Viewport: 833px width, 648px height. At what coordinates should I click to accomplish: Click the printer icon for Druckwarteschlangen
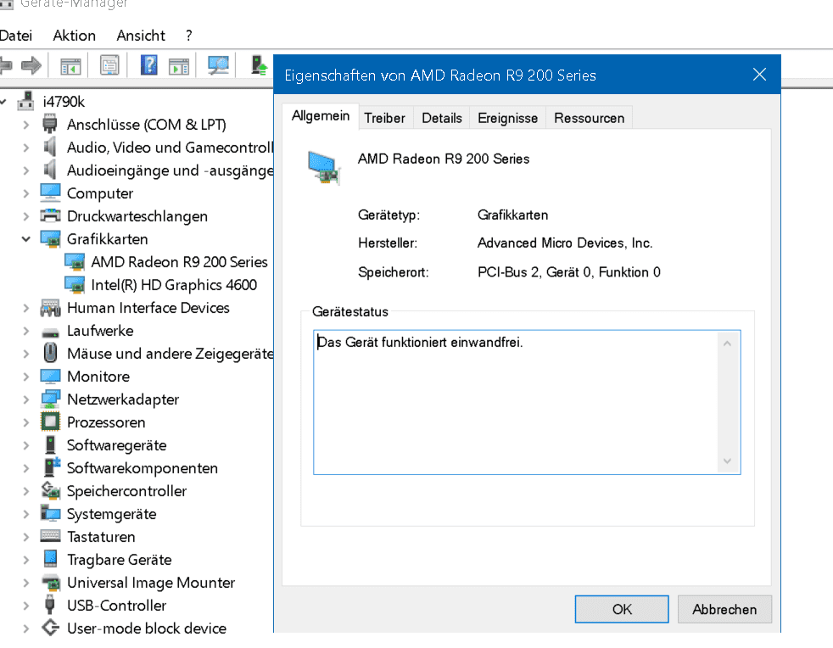50,215
